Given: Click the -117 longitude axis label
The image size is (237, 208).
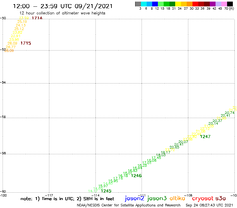Looking at the screenshot, I should [x=49, y=196].
